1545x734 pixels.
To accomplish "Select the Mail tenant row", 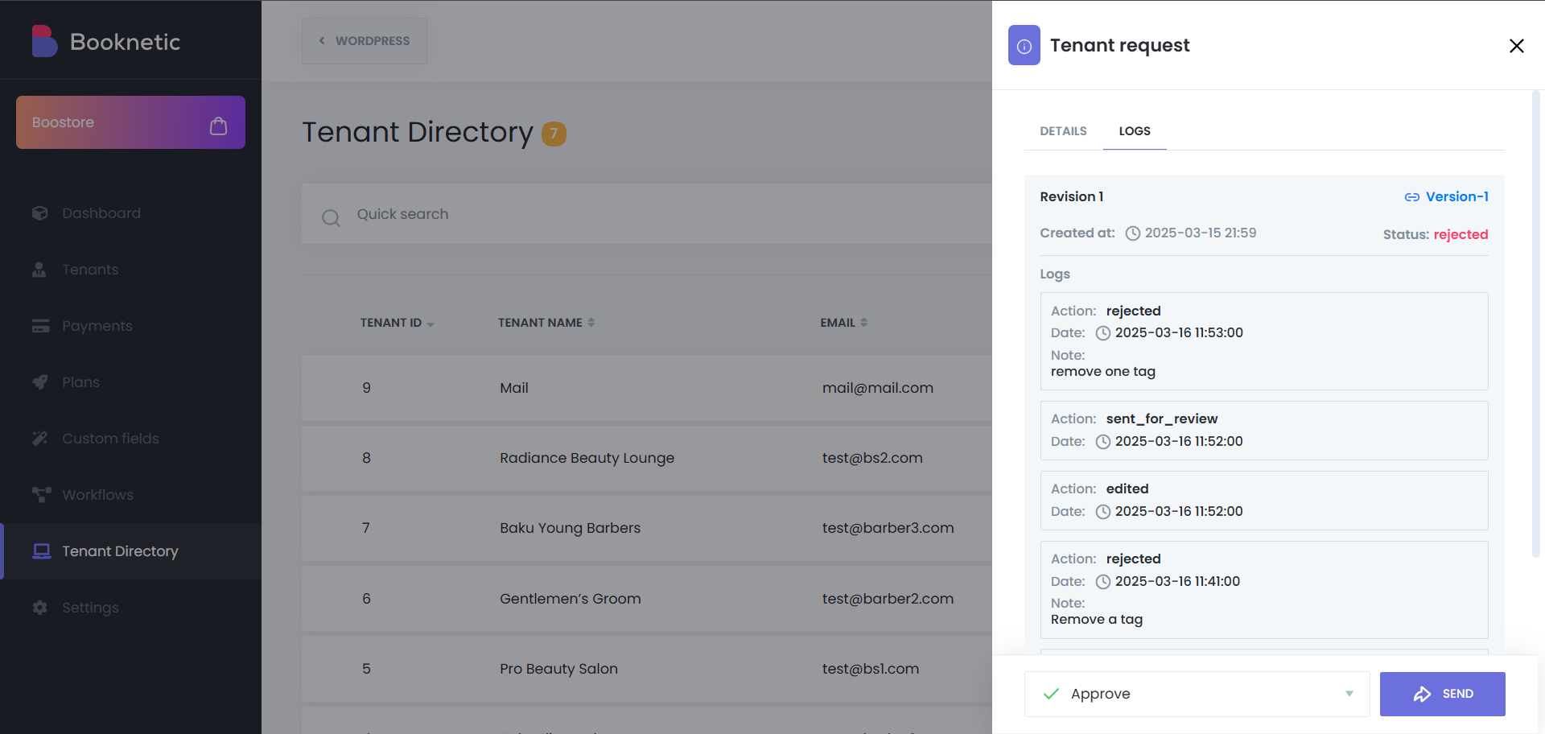I will 647,388.
